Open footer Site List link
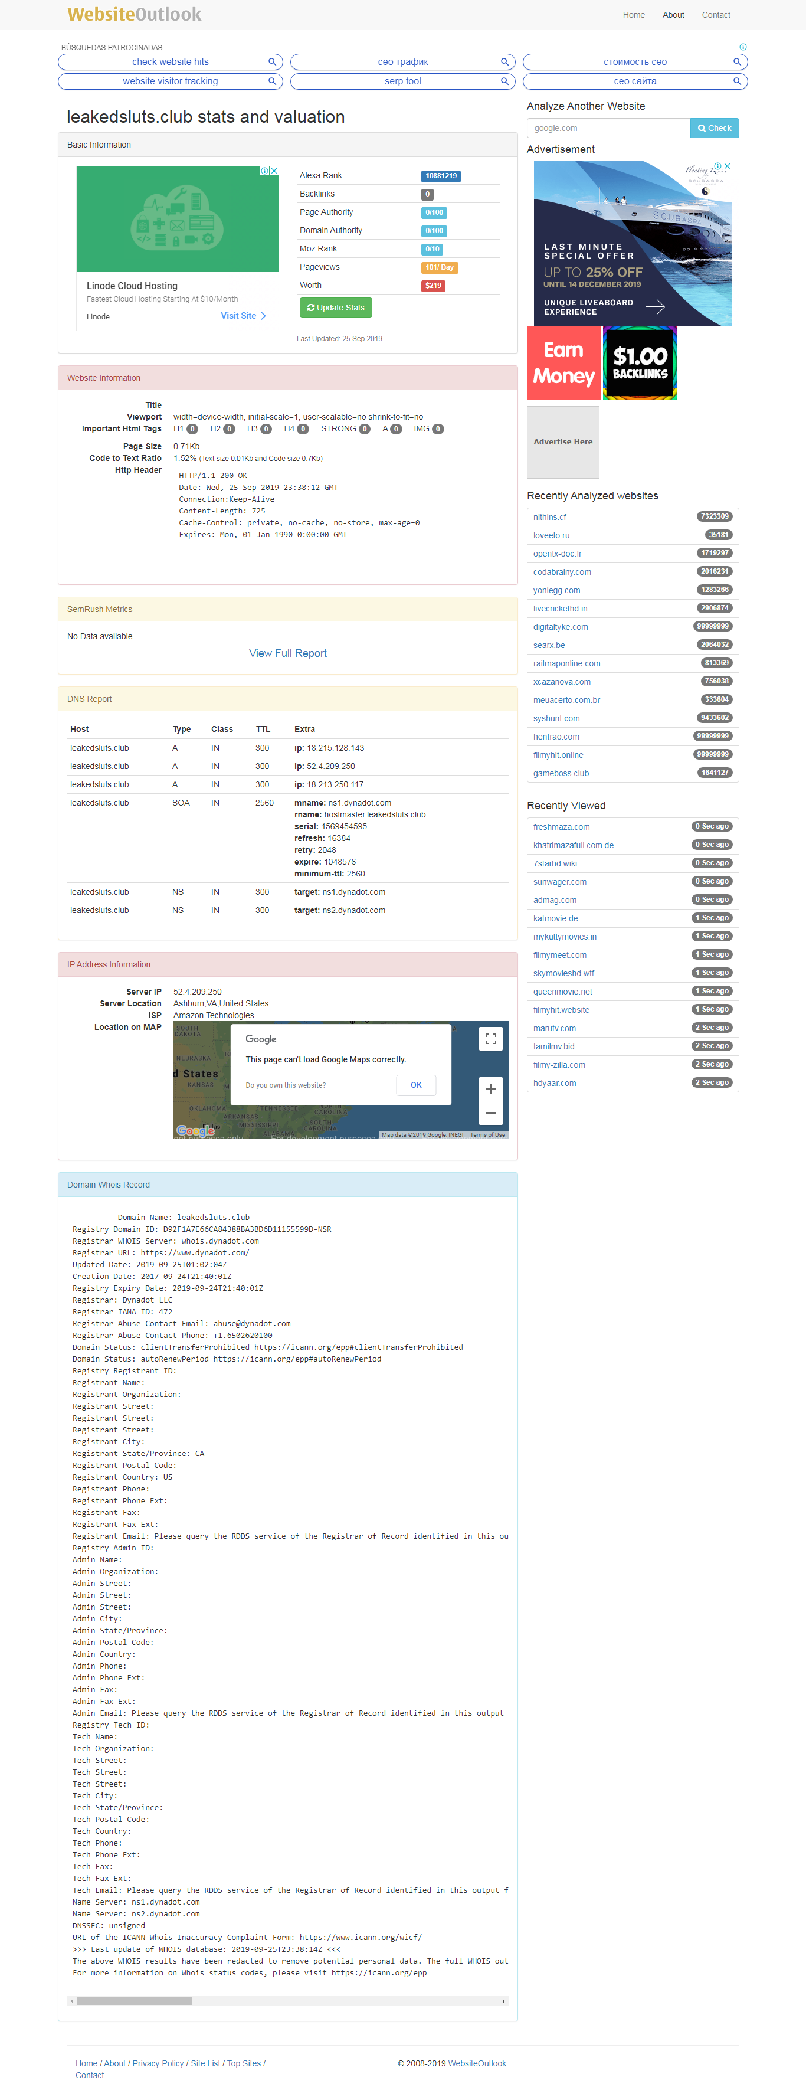Image resolution: width=806 pixels, height=2087 pixels. [205, 2063]
